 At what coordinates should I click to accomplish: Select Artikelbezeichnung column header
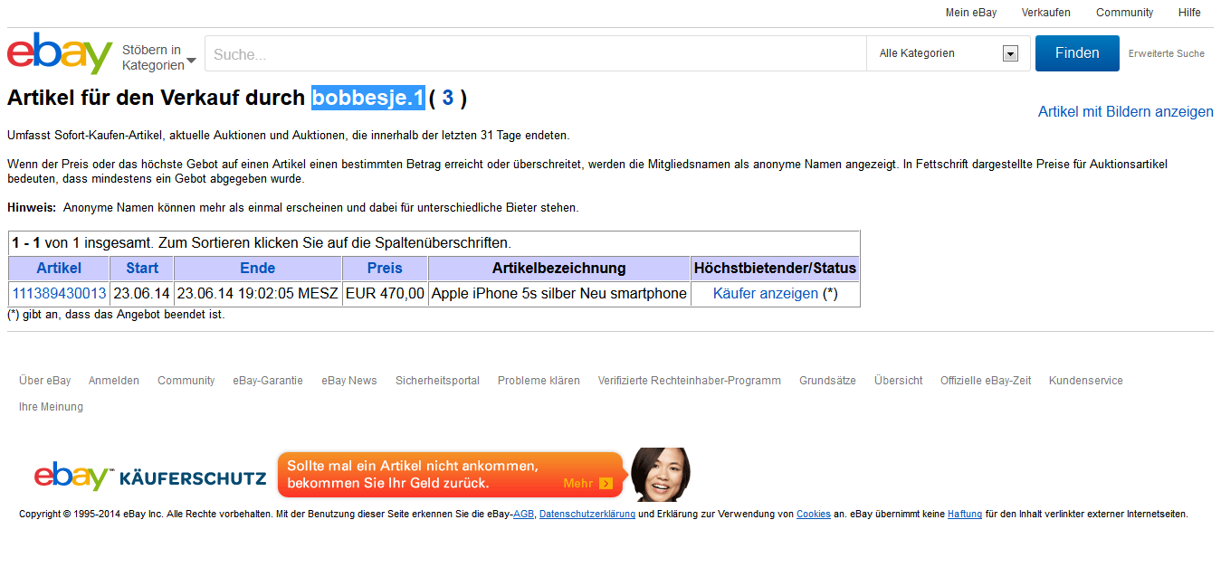559,269
